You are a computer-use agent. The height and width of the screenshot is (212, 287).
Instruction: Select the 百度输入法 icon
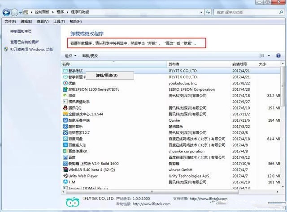coord(65,145)
